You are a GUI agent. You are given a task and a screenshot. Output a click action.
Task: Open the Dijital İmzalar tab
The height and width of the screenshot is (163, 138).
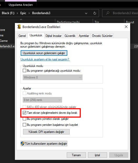click(54, 36)
